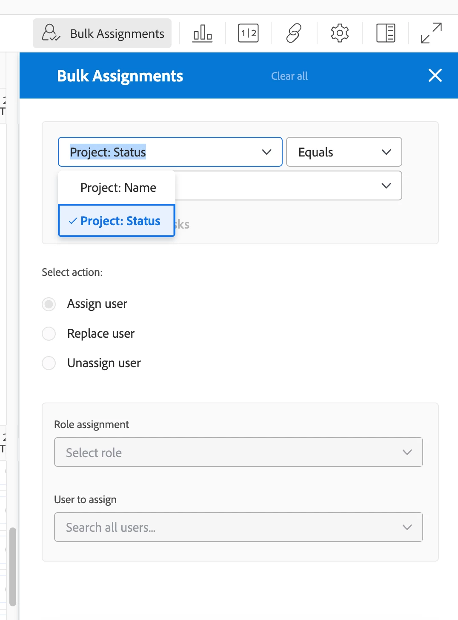Viewport: 458px width, 620px height.
Task: Select the Unassign user radio button
Action: [49, 363]
